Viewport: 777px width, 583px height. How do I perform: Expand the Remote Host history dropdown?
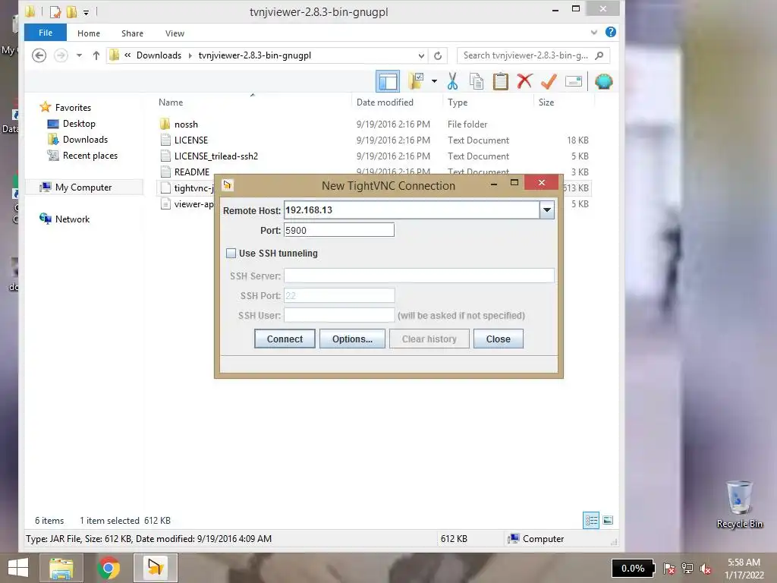tap(546, 210)
